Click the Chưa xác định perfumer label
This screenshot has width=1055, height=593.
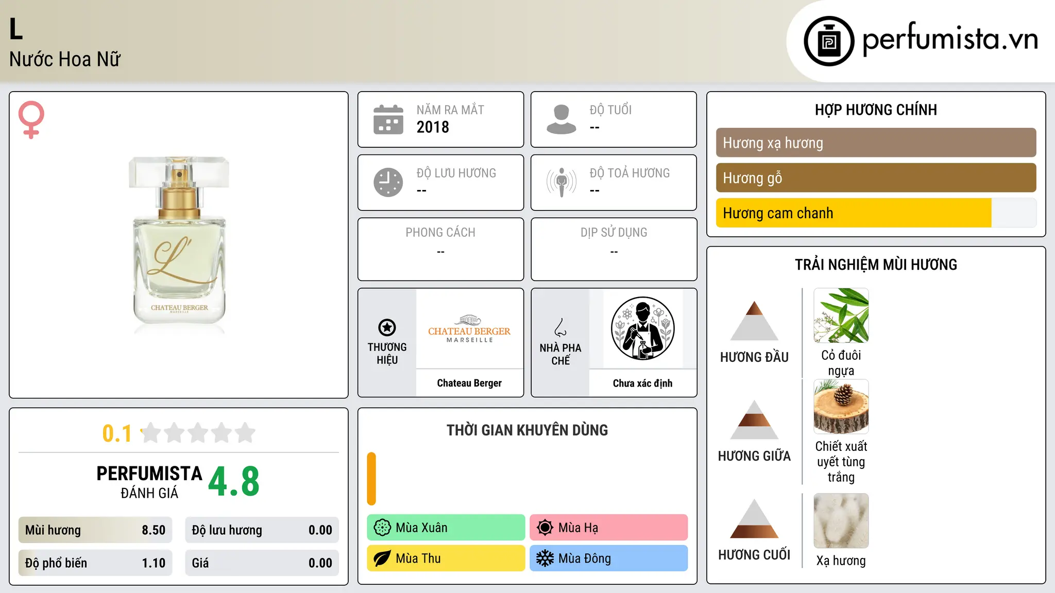(642, 383)
